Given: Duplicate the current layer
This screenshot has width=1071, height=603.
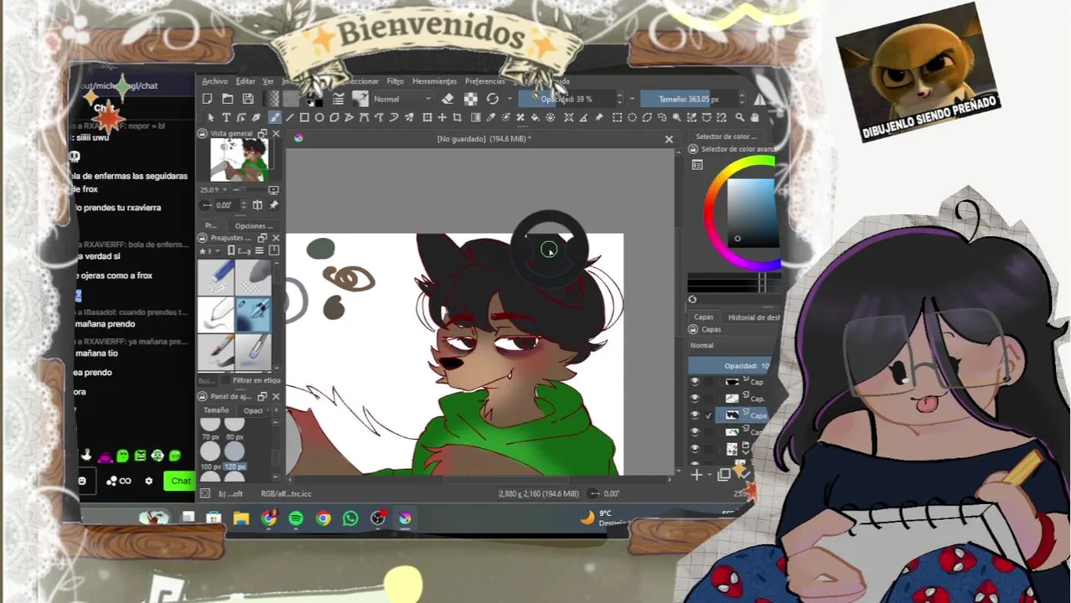Looking at the screenshot, I should pos(725,475).
